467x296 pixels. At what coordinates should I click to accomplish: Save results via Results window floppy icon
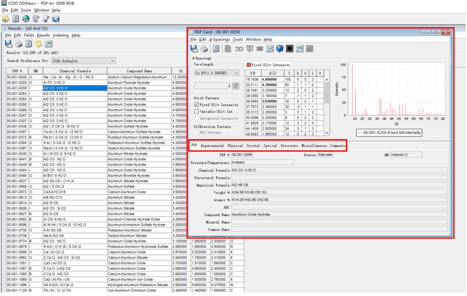(x=9, y=44)
